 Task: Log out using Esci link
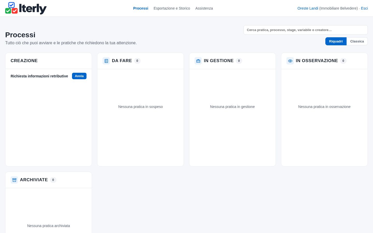[364, 8]
